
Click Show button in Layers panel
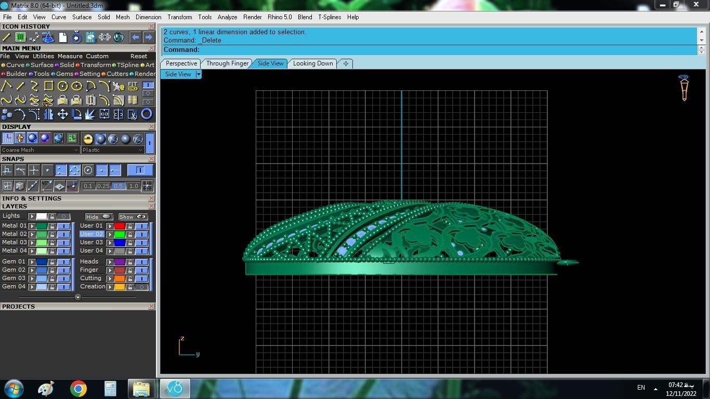pyautogui.click(x=133, y=217)
